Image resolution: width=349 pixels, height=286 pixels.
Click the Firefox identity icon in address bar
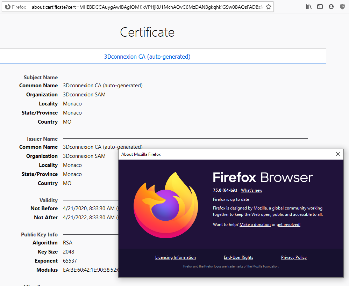(8, 7)
